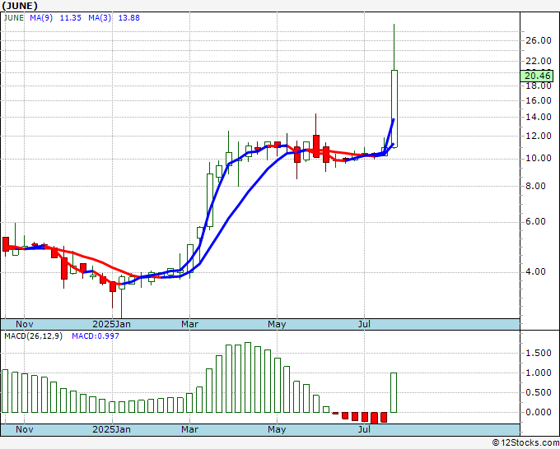Click 2025Jan on the price chart time axis

112,324
